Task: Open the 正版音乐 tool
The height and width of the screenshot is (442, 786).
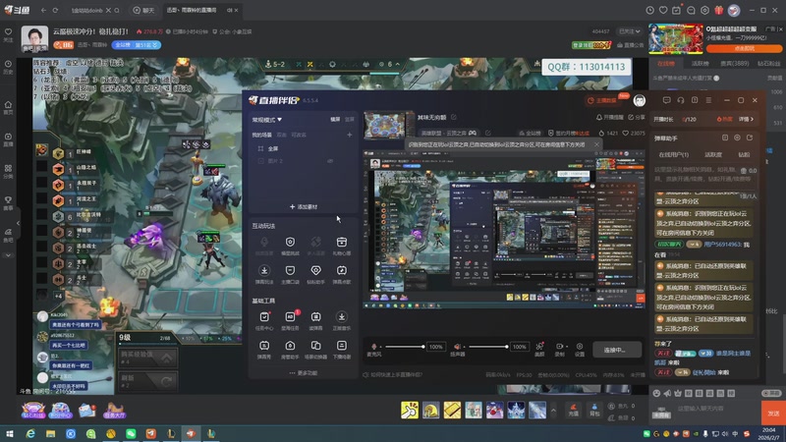Action: (x=341, y=320)
